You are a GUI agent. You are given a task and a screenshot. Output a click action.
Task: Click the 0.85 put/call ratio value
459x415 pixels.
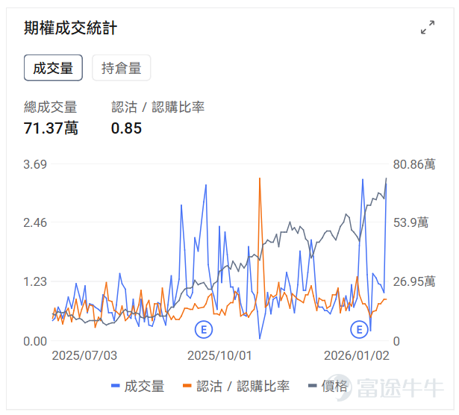click(126, 128)
